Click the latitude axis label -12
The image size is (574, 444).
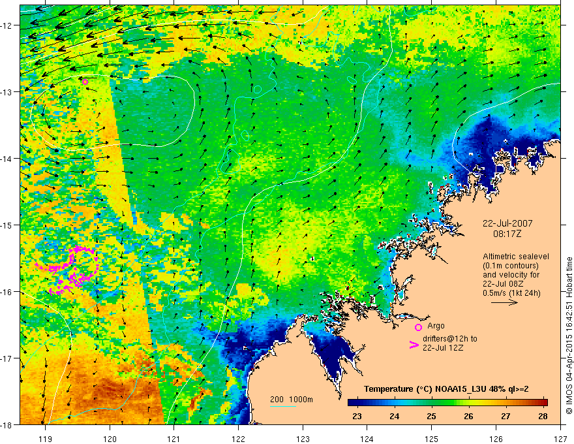coord(7,25)
